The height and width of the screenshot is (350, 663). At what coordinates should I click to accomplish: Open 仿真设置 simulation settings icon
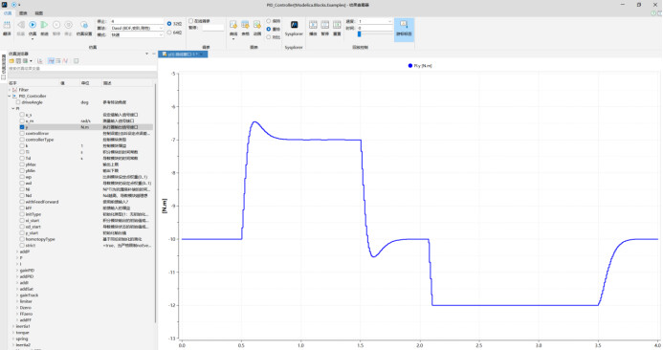[84, 25]
